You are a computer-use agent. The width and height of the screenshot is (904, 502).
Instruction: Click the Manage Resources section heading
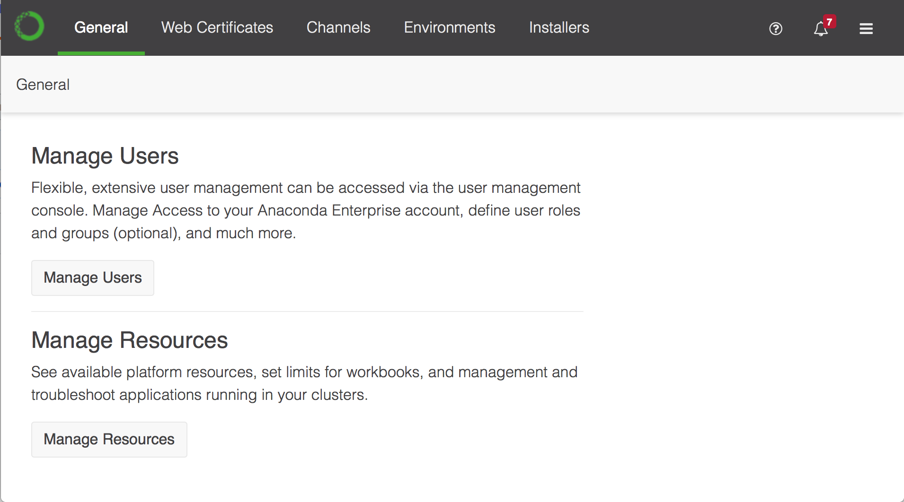tap(130, 340)
